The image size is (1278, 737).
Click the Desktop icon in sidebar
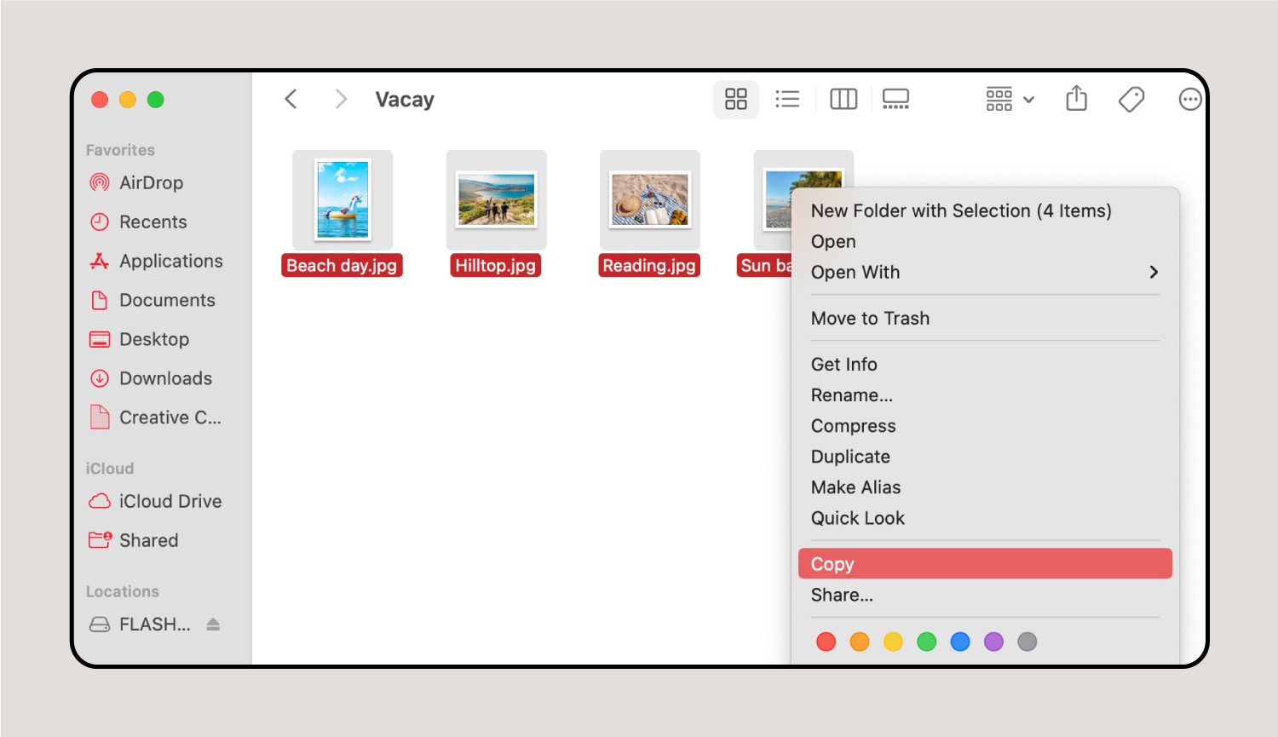(x=100, y=339)
